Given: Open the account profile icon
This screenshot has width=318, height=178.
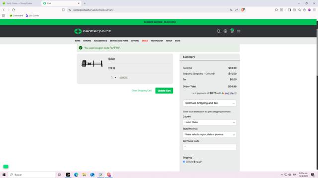Looking at the screenshot, I should pyautogui.click(x=225, y=31).
